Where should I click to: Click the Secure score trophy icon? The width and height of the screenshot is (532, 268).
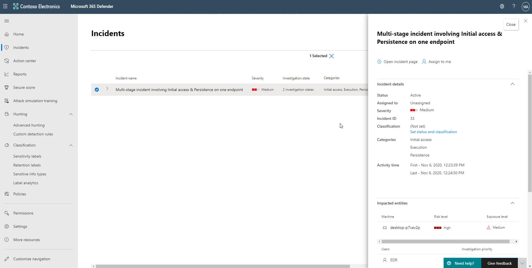point(7,87)
